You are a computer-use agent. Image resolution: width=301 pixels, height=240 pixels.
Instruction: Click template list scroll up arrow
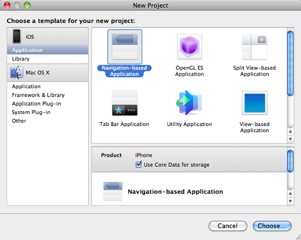[x=290, y=132]
